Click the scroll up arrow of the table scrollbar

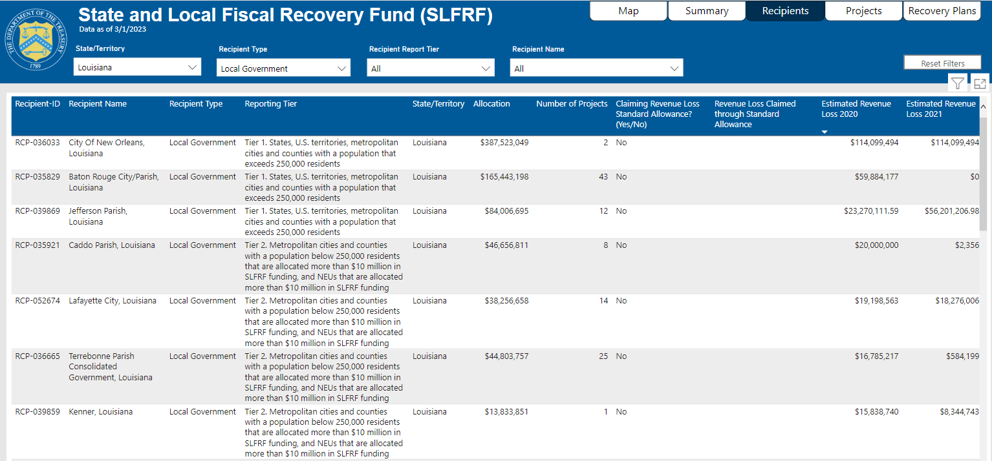(983, 107)
